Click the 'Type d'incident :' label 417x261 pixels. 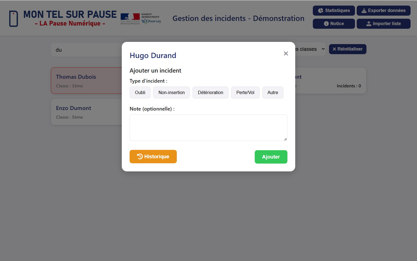click(148, 81)
